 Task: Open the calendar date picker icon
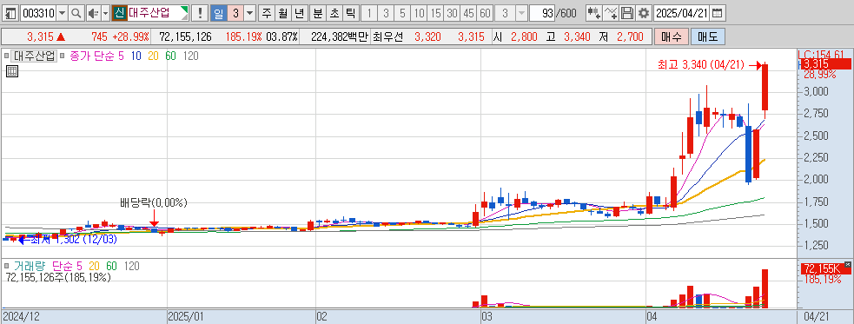[718, 13]
